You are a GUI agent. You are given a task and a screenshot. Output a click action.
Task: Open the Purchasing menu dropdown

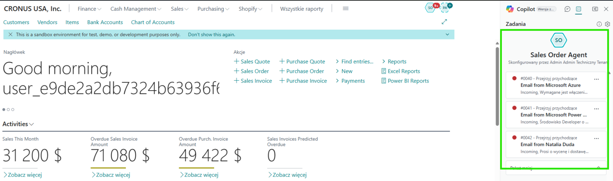(213, 9)
